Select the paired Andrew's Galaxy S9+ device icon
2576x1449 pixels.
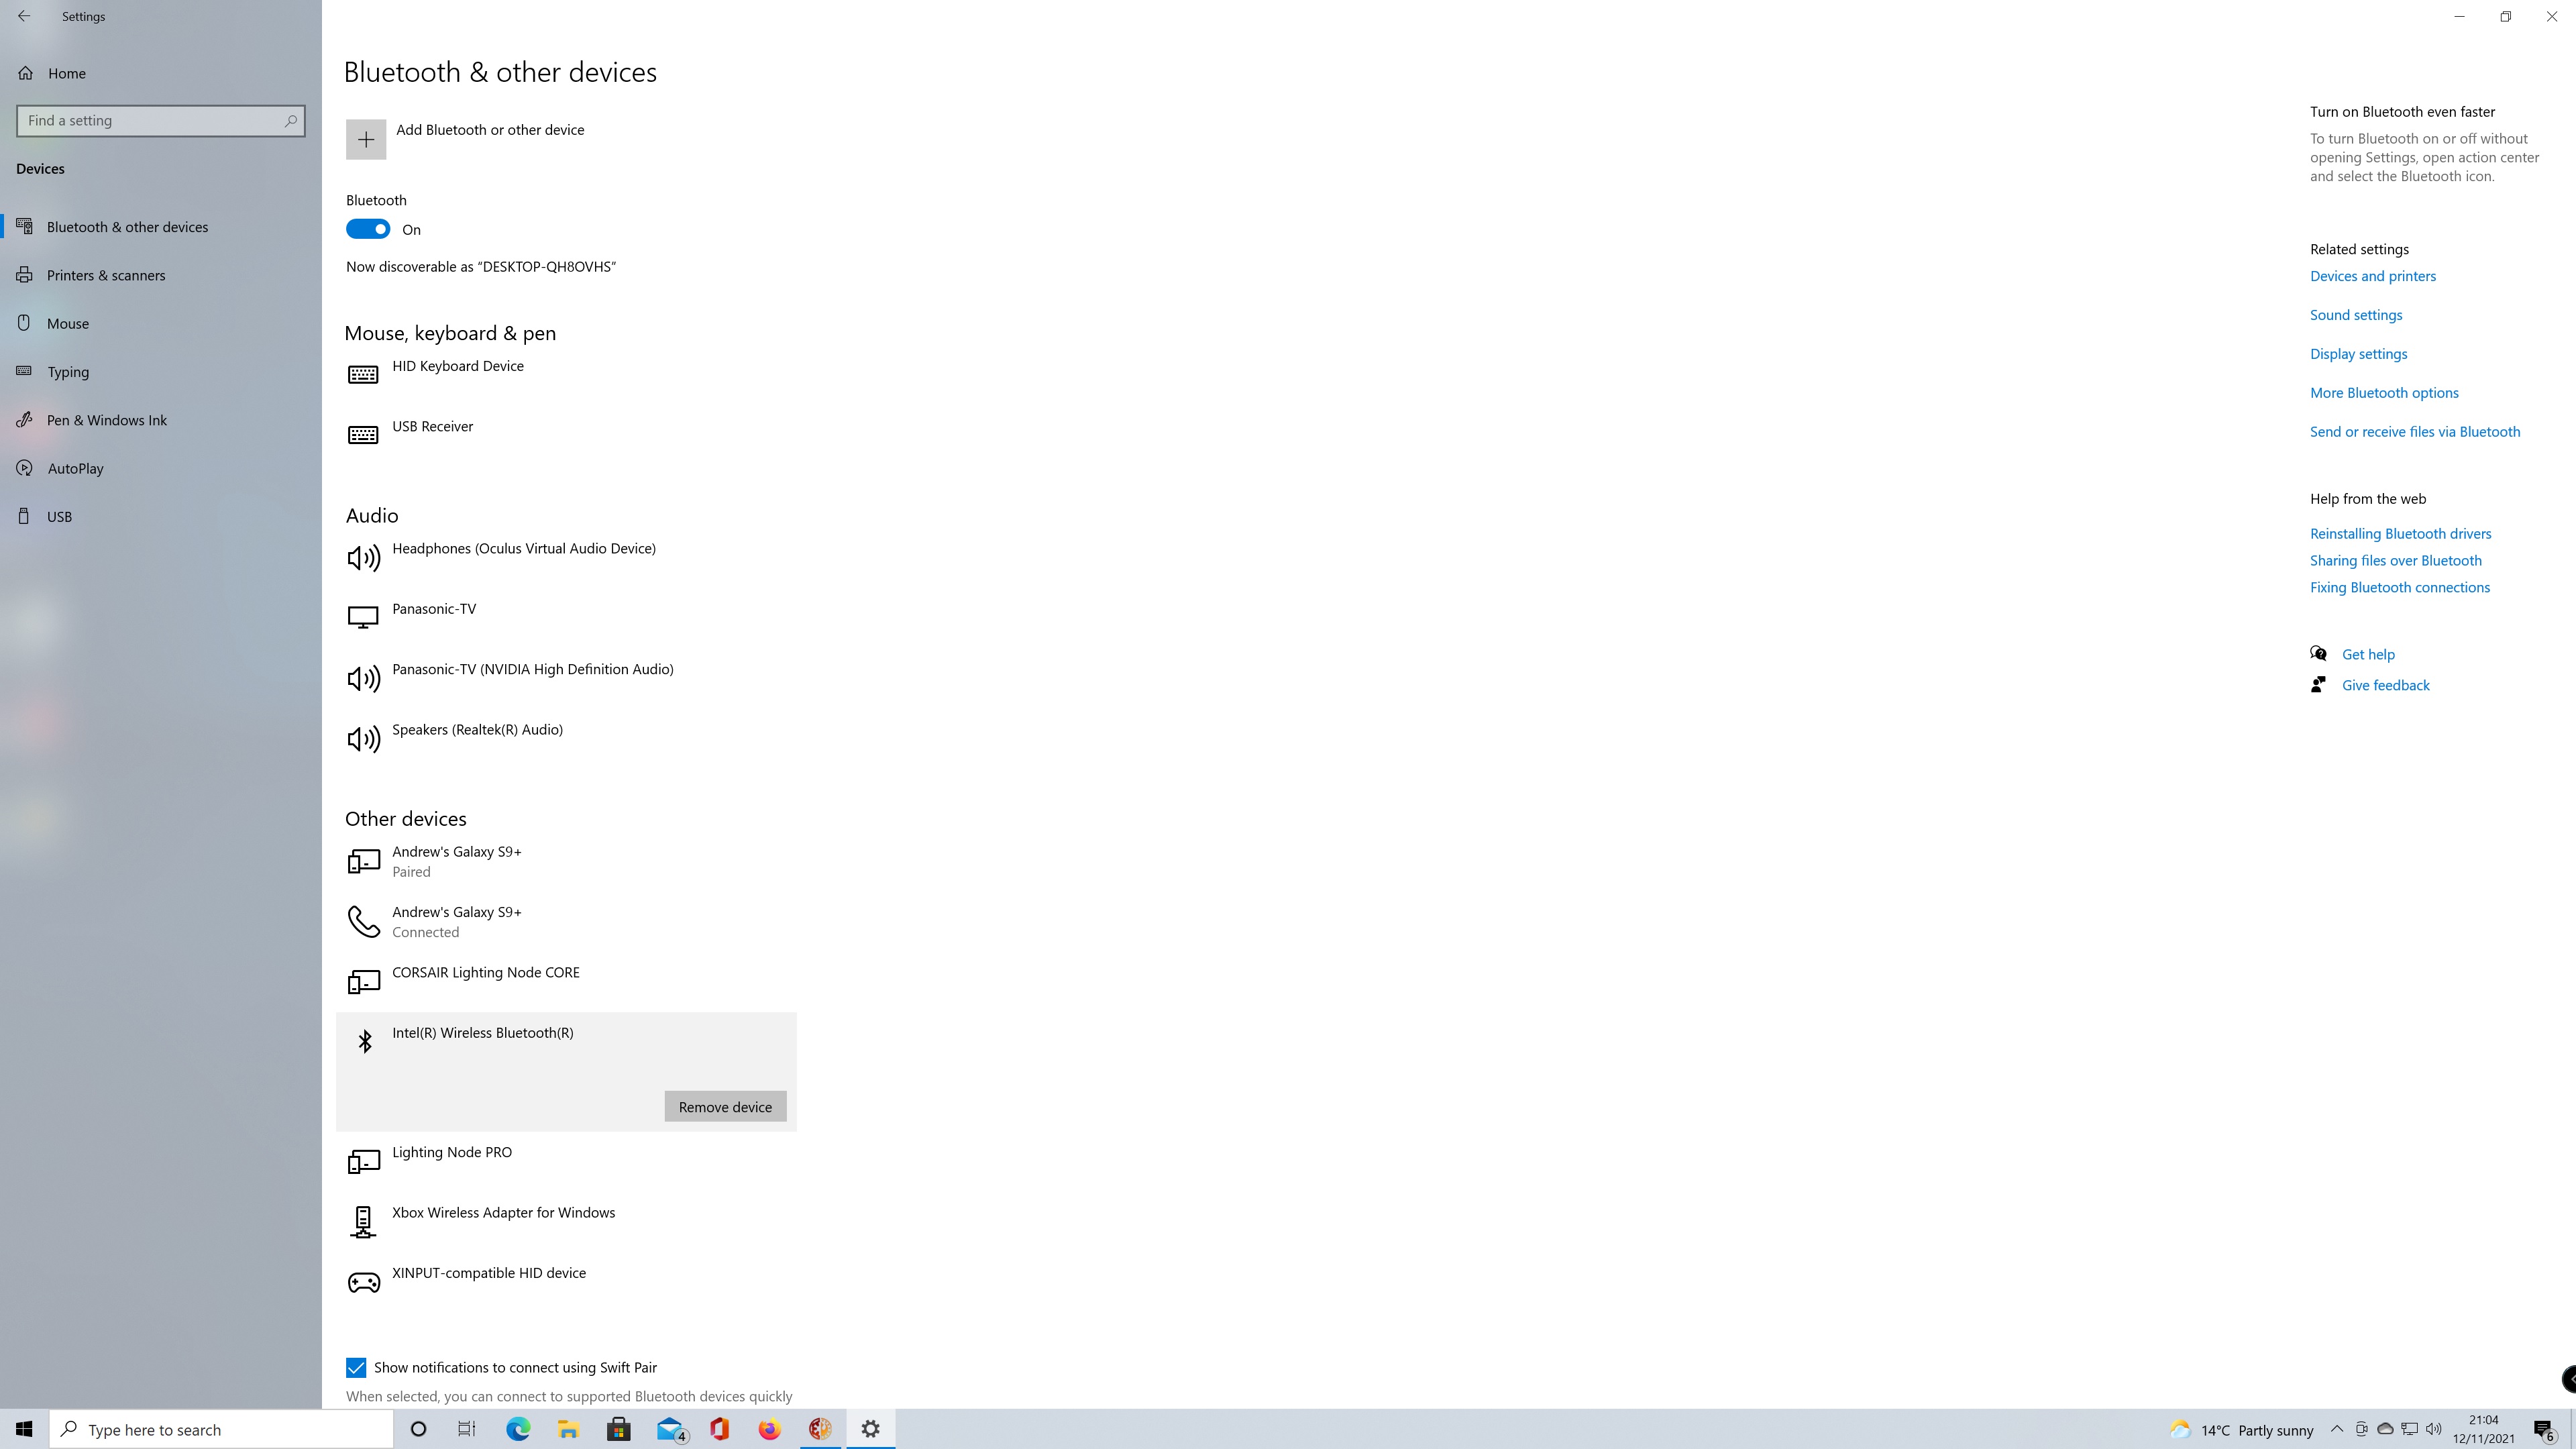[x=363, y=861]
